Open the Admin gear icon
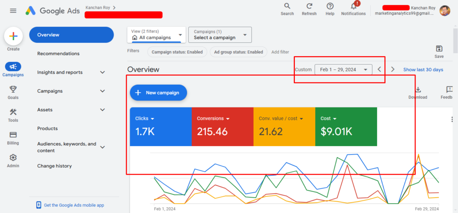Image resolution: width=458 pixels, height=213 pixels. coord(13,157)
